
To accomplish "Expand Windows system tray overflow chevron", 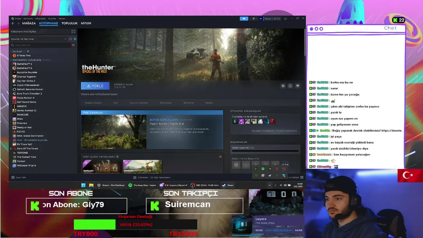I will click(x=270, y=185).
